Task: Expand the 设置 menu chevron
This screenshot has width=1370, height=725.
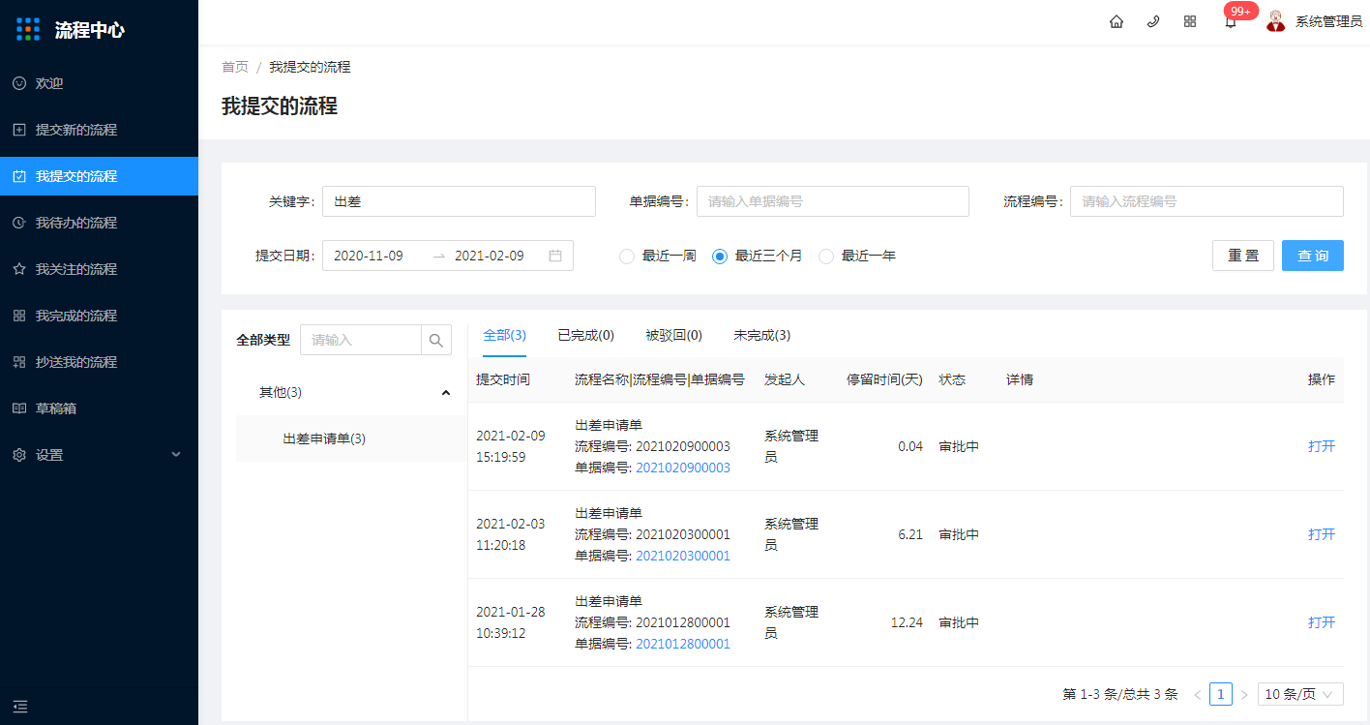Action: [176, 455]
